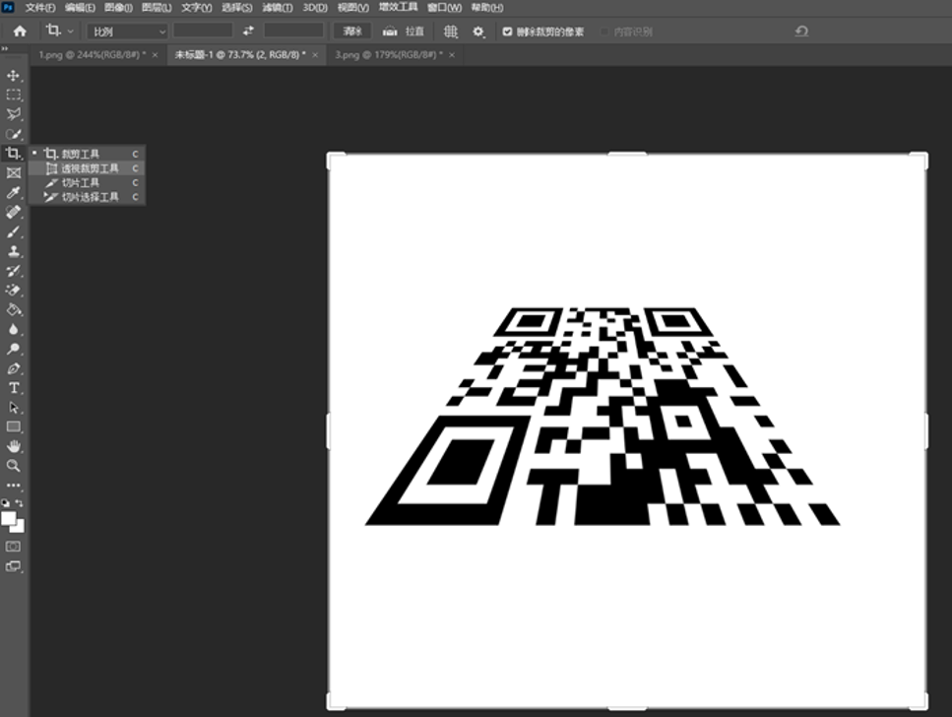The width and height of the screenshot is (952, 717).
Task: Select the Brush tool
Action: click(14, 231)
